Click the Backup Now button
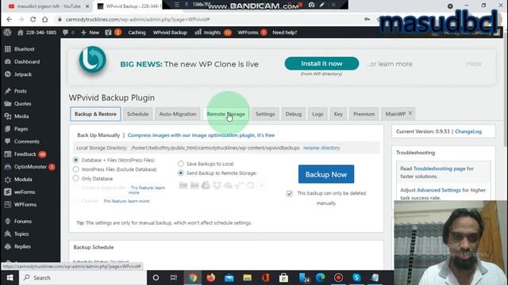The image size is (508, 285). click(x=326, y=174)
